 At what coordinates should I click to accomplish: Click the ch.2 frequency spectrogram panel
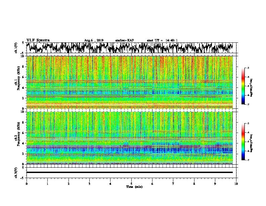[130, 138]
